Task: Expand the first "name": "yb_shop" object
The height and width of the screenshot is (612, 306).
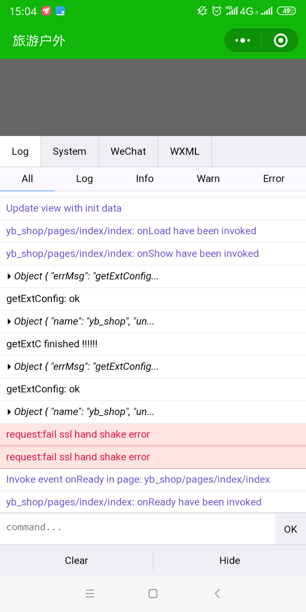Action: [9, 321]
